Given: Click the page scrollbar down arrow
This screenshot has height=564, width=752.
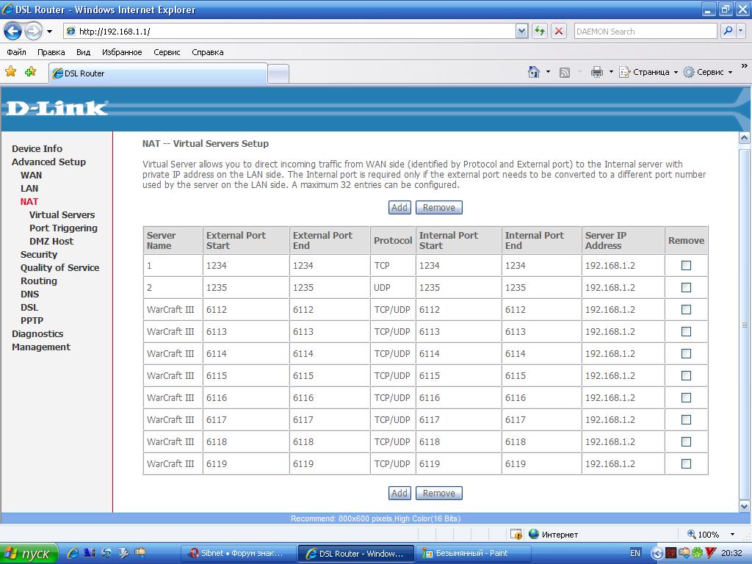Looking at the screenshot, I should (x=745, y=506).
